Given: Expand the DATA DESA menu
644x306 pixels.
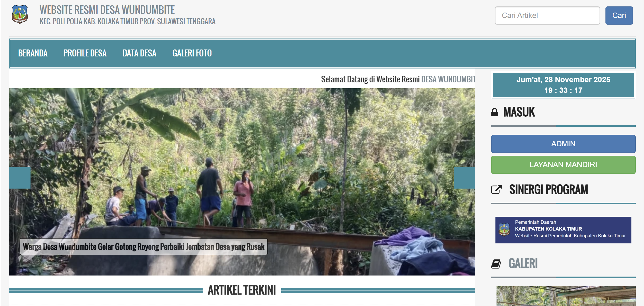Looking at the screenshot, I should pyautogui.click(x=139, y=53).
